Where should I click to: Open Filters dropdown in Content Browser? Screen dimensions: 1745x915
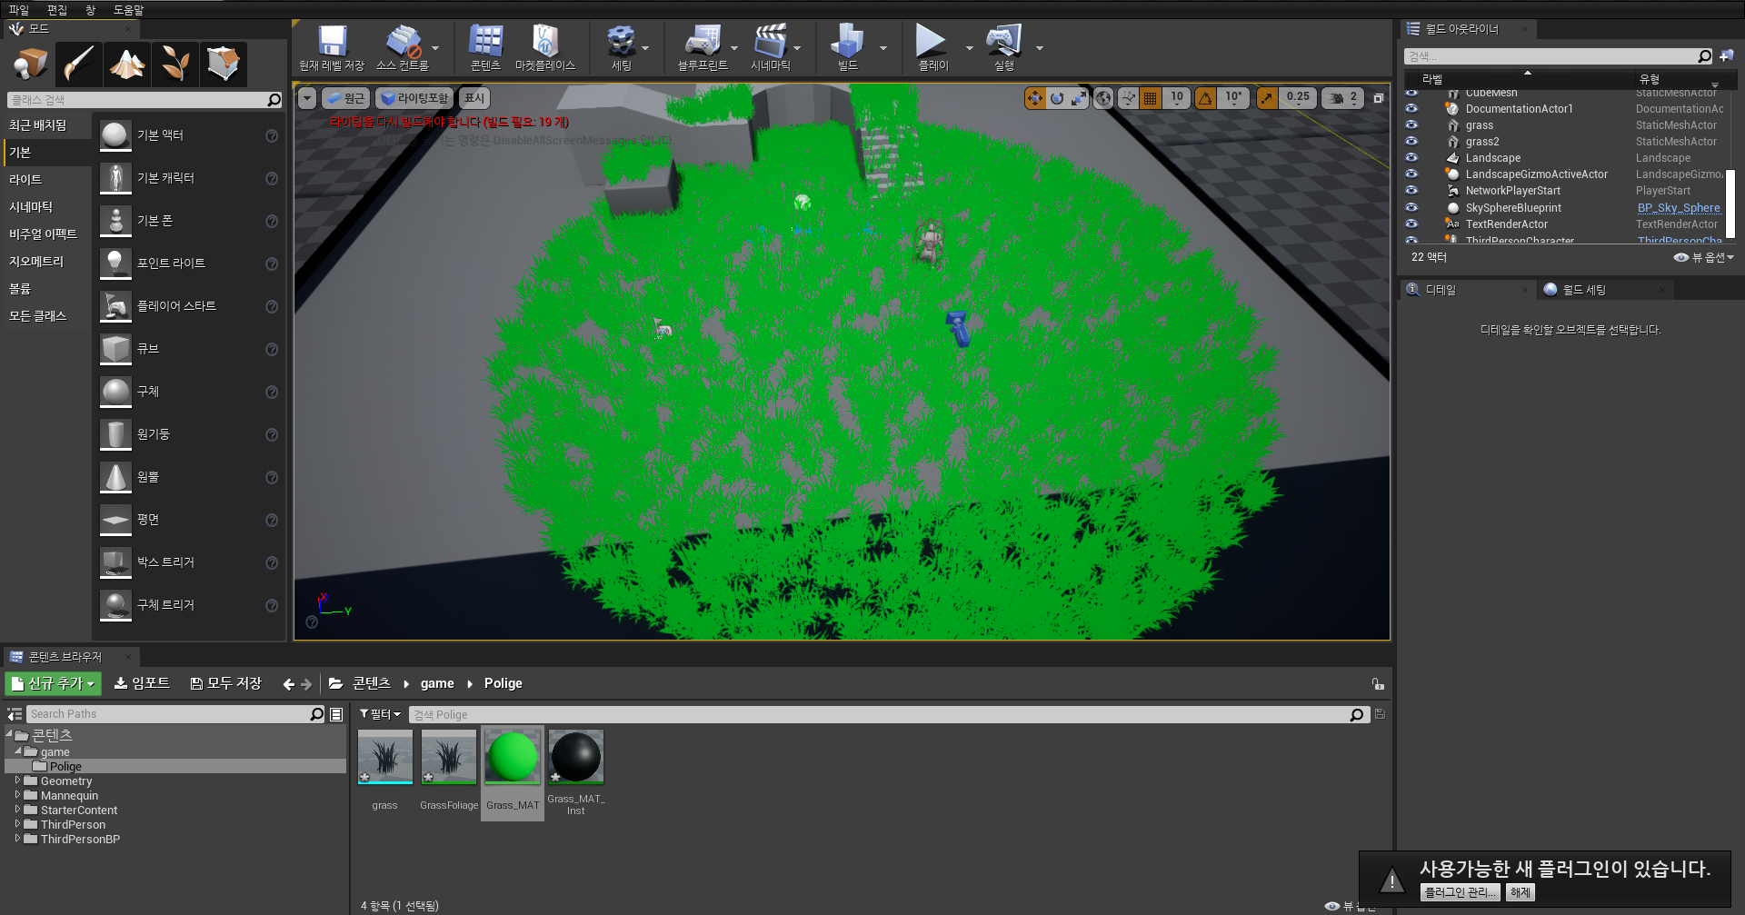coord(380,714)
